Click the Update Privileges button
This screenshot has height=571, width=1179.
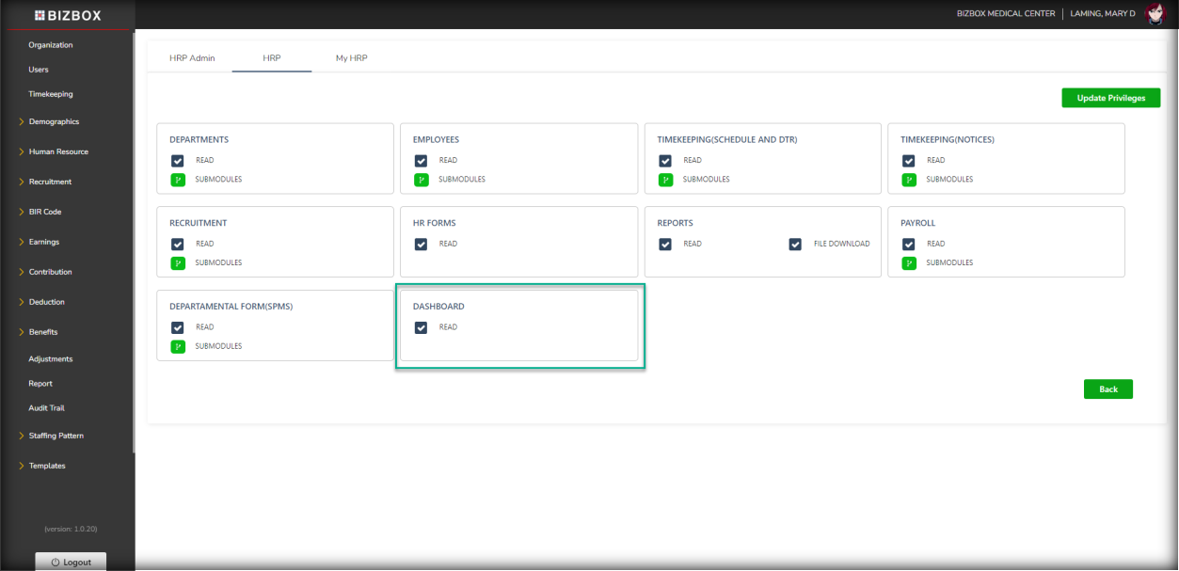point(1110,98)
